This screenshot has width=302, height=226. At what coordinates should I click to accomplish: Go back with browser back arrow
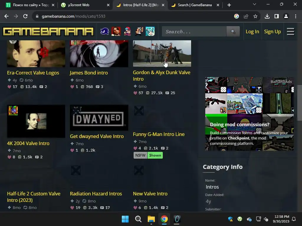pos(6,16)
